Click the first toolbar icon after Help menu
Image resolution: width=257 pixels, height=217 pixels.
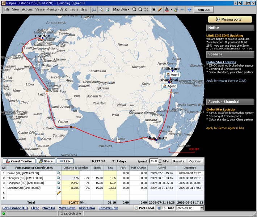coord(94,9)
